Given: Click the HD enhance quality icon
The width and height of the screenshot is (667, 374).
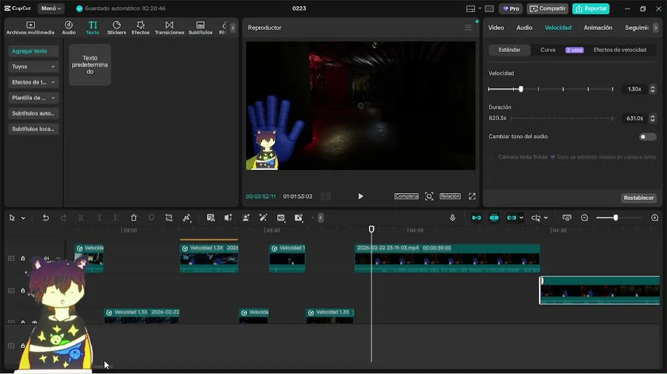Looking at the screenshot, I should click(x=281, y=218).
